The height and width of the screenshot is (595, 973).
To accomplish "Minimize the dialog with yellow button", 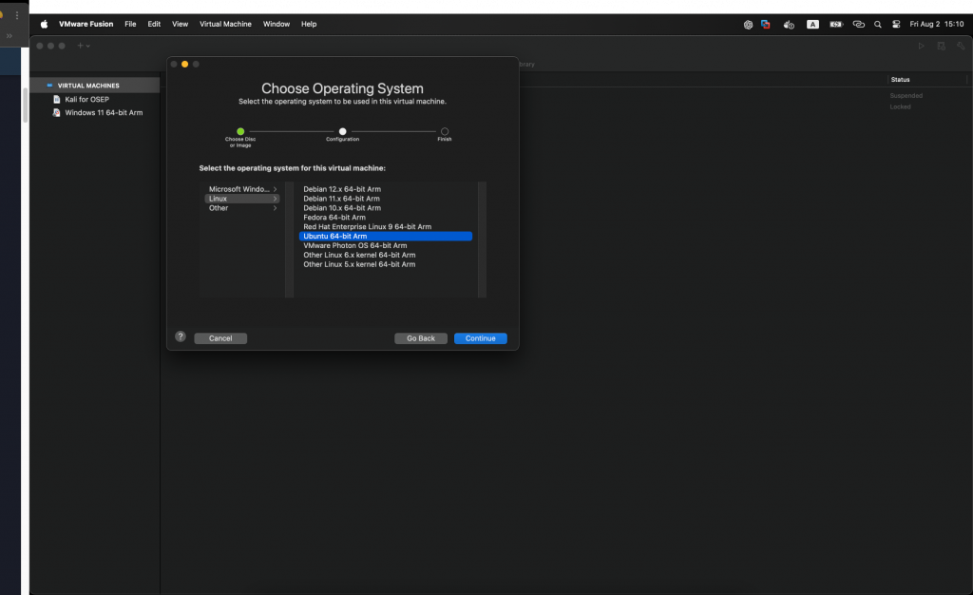I will coord(184,64).
